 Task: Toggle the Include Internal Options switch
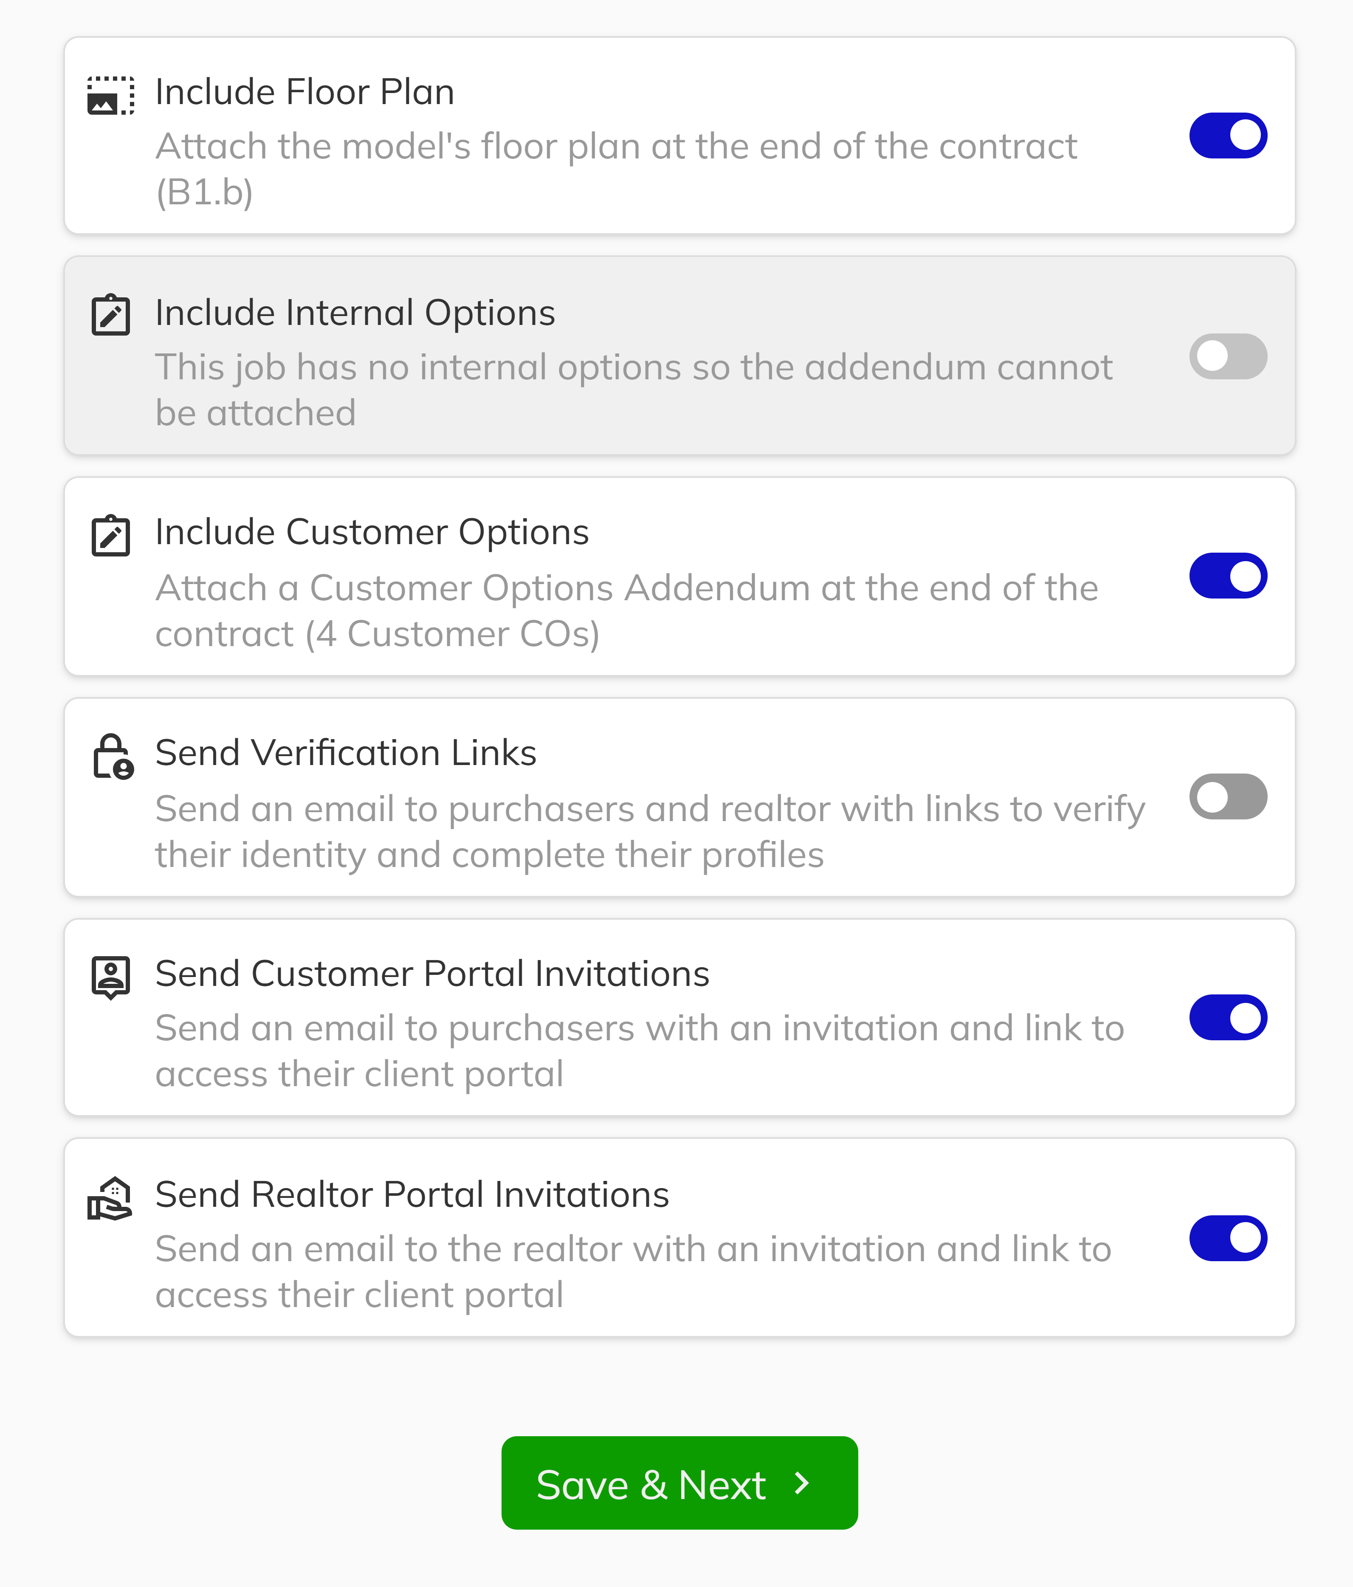1227,356
